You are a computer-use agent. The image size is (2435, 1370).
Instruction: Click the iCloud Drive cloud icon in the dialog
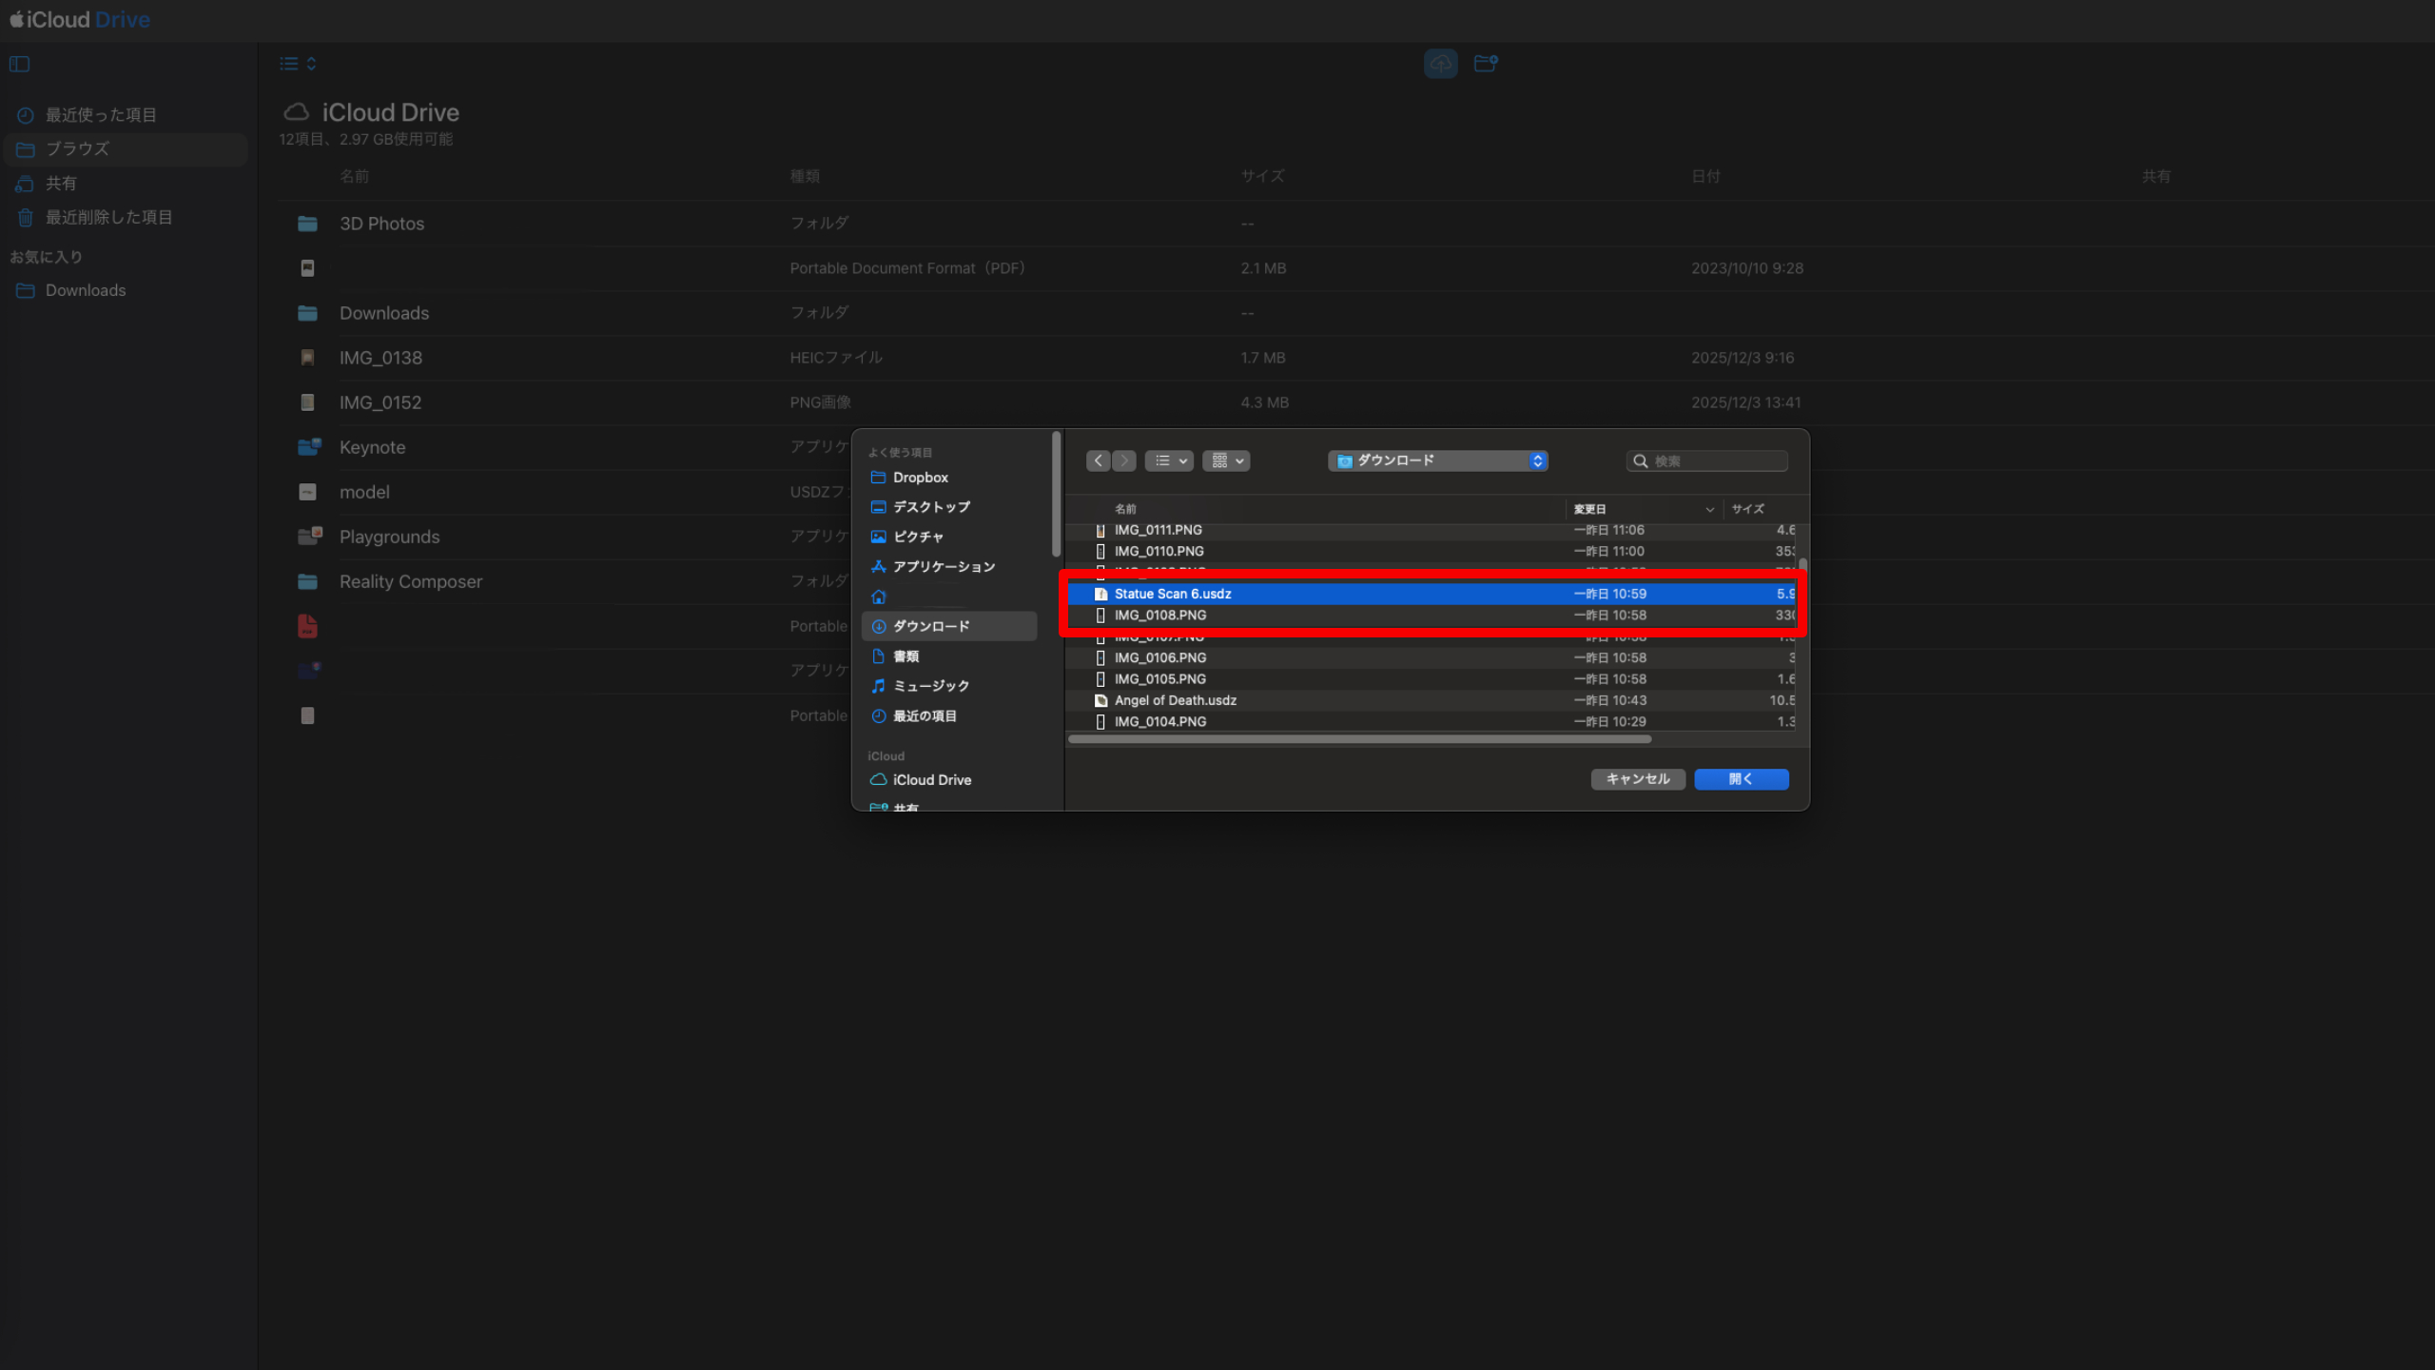point(879,779)
